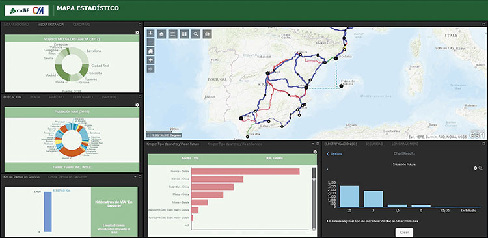The height and width of the screenshot is (238, 488).
Task: Open the basemap gallery grid
Action: click(184, 34)
